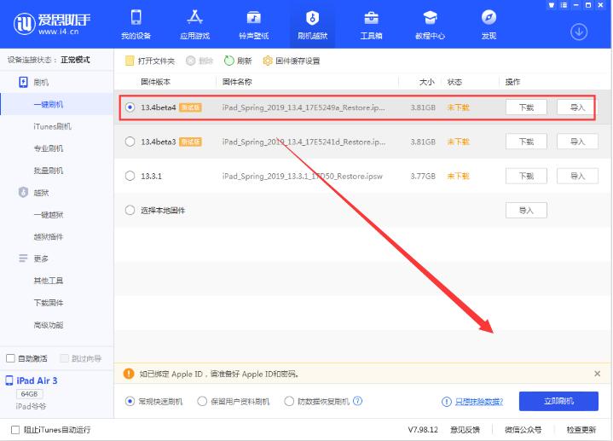Click the 大小 size column header
Viewport: 613px width, 441px height.
tap(427, 82)
